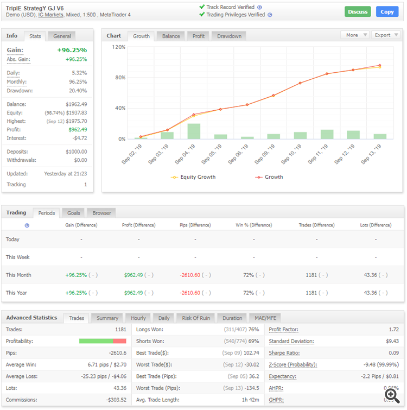Open the IC Markets broker link
This screenshot has width=407, height=410.
tap(50, 15)
